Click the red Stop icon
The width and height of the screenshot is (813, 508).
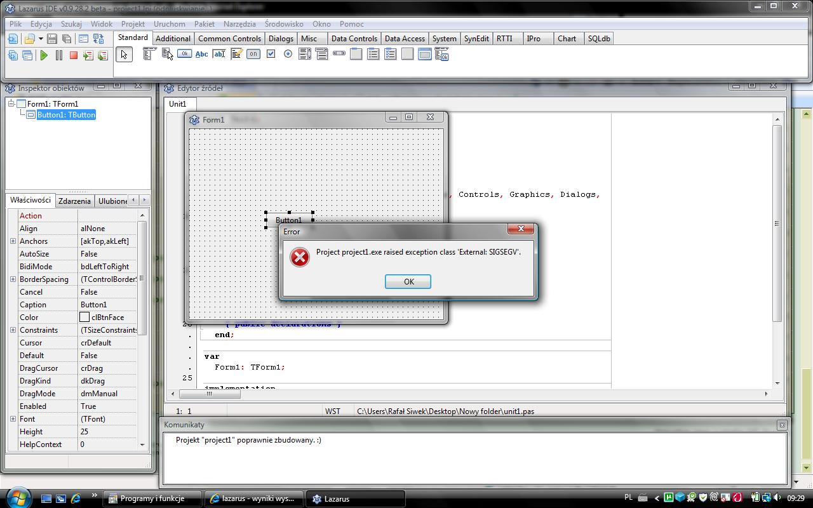73,55
